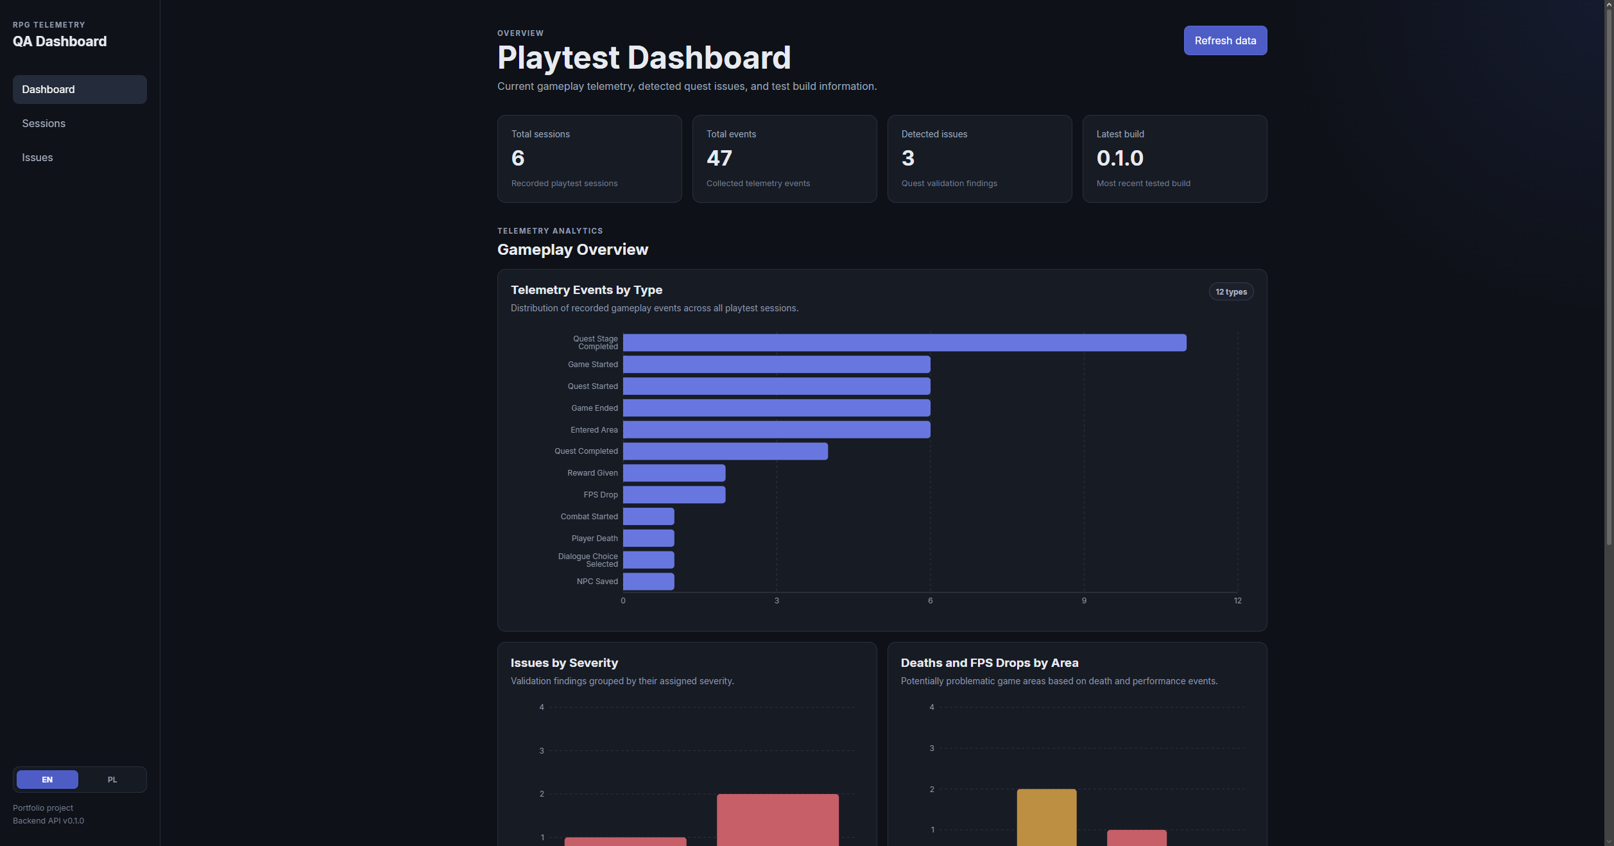Click the red bar in Deaths and FPS Drops chart
The width and height of the screenshot is (1614, 846).
pos(1137,838)
